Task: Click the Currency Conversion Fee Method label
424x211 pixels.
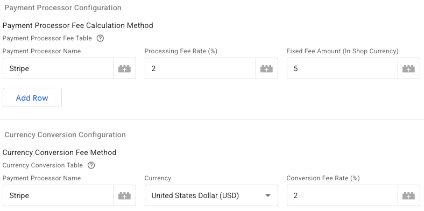Action: point(60,152)
